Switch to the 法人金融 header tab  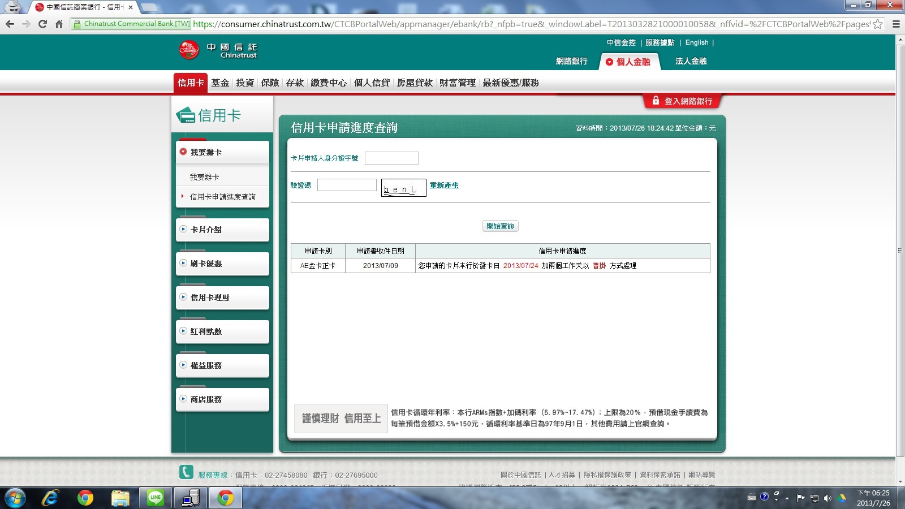(x=691, y=61)
